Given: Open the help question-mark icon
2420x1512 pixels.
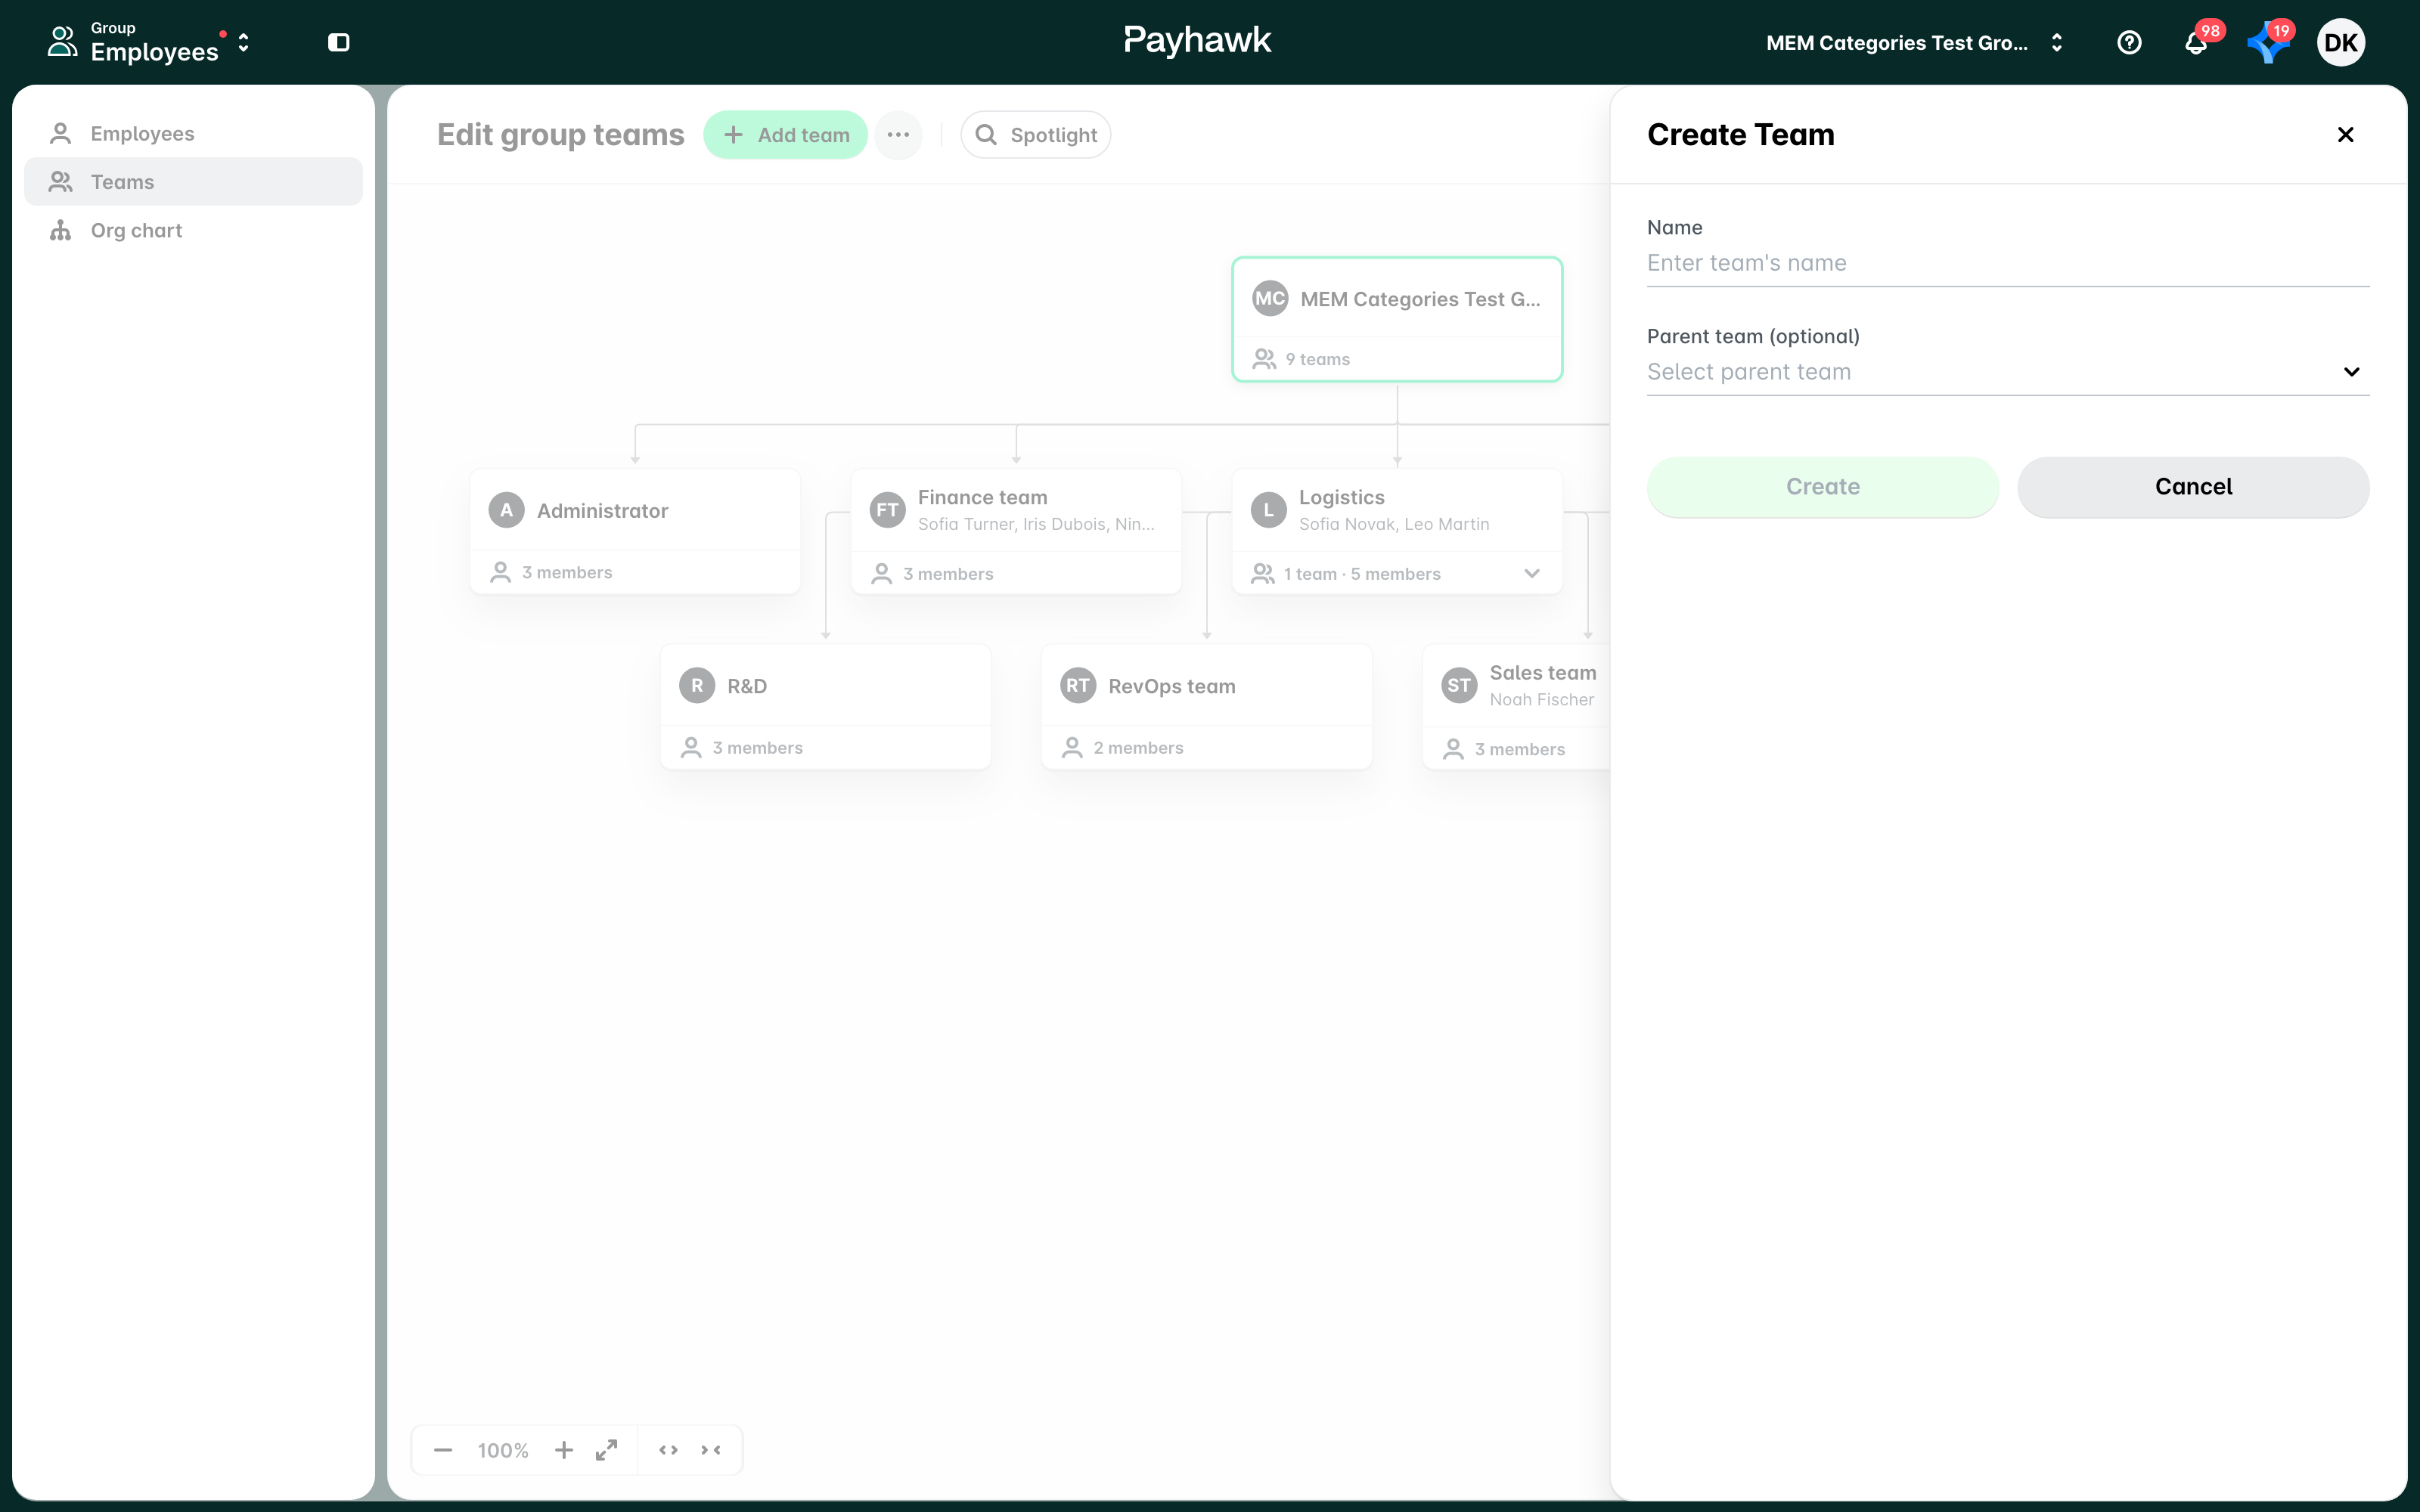Looking at the screenshot, I should pyautogui.click(x=2129, y=42).
